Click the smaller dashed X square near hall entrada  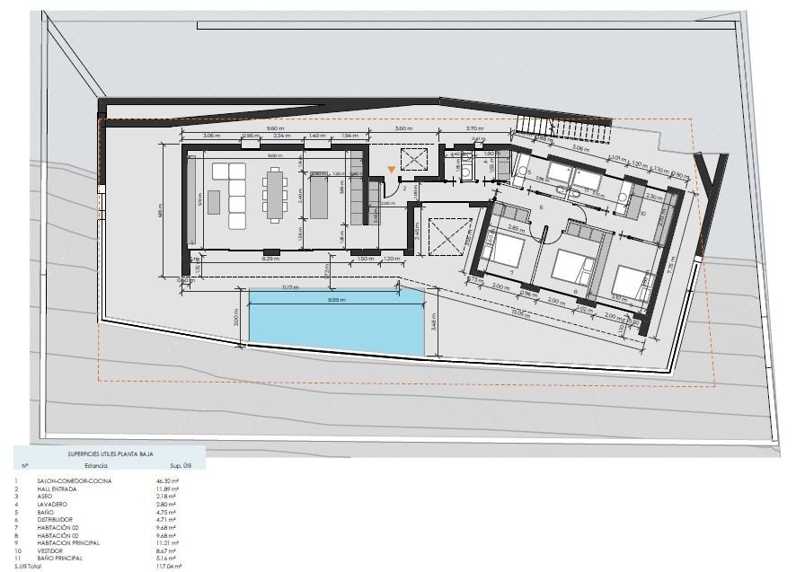[x=414, y=159]
